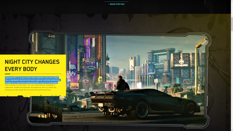The width and height of the screenshot is (233, 131).
Task: Click the 'NIGHT CITY CHANGES' heading line
Action: tap(32, 62)
